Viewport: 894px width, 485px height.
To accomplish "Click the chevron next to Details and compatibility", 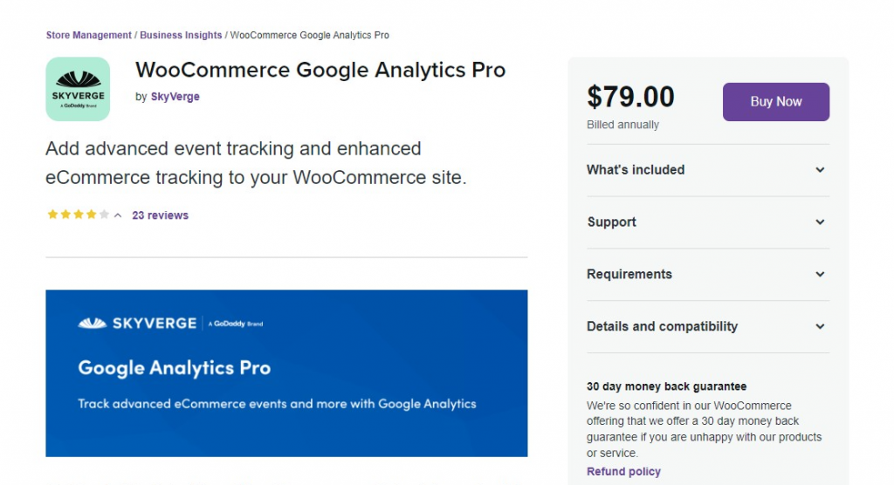I will click(820, 326).
